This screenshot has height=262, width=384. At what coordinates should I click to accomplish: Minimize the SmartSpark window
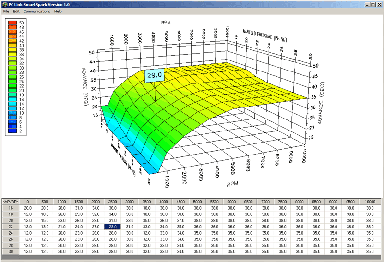367,4
